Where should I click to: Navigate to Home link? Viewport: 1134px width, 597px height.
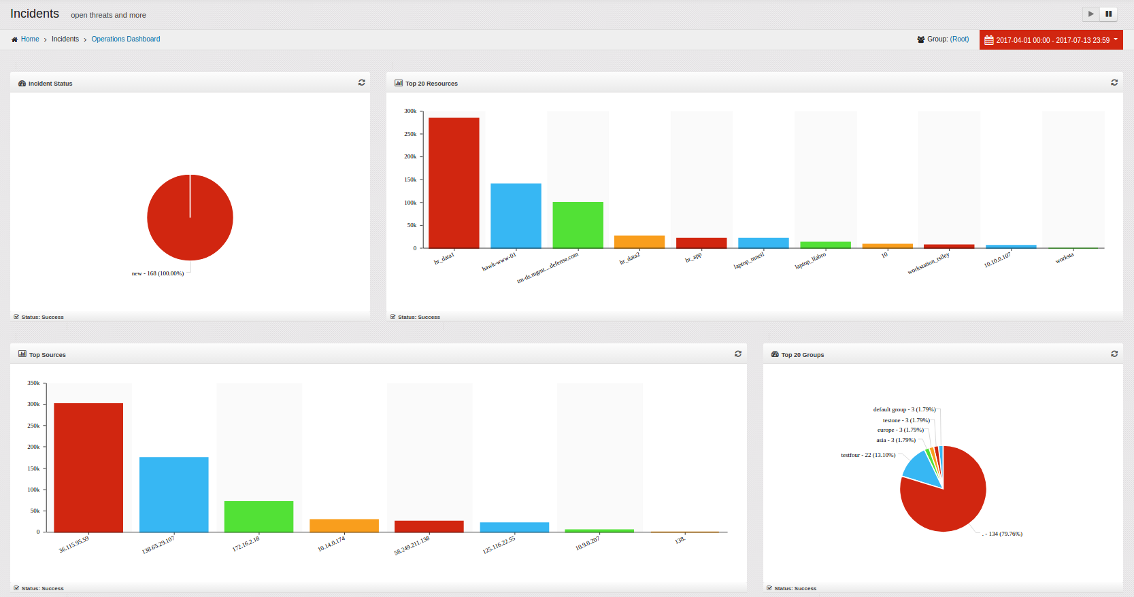click(30, 39)
